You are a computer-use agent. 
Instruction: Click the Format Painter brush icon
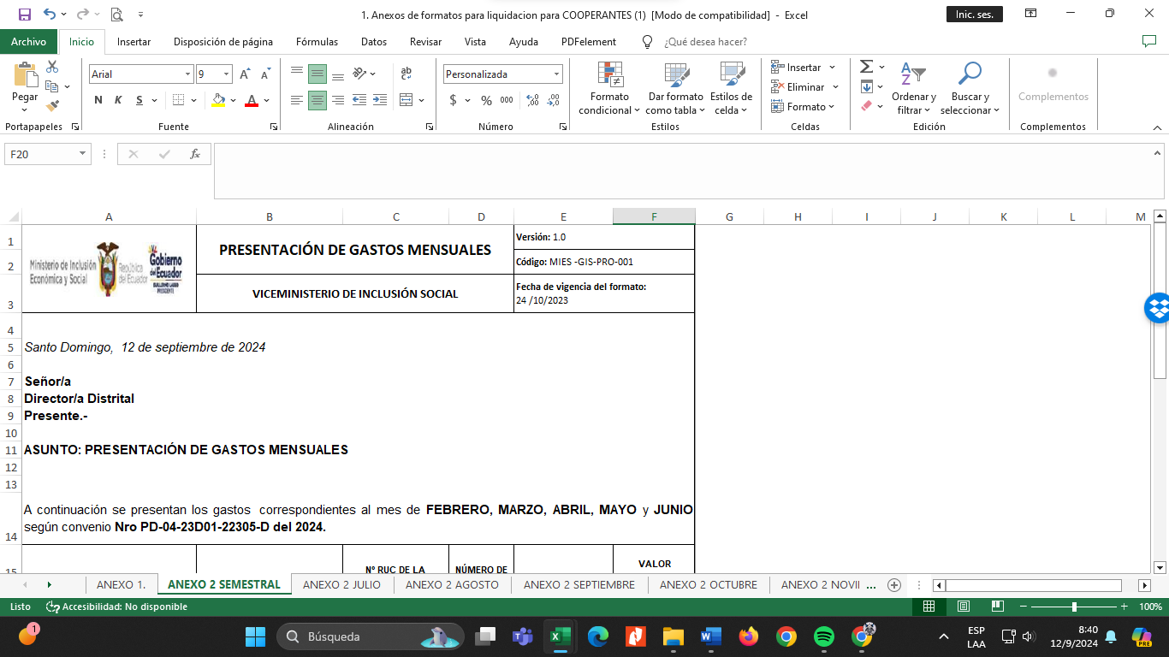point(52,106)
